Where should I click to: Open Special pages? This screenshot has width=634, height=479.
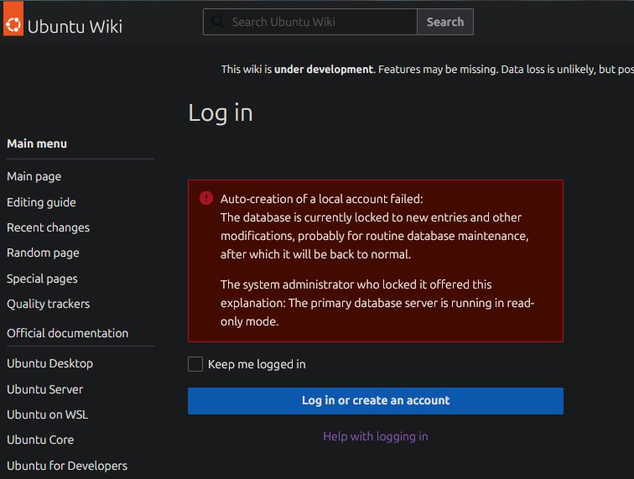pos(42,279)
